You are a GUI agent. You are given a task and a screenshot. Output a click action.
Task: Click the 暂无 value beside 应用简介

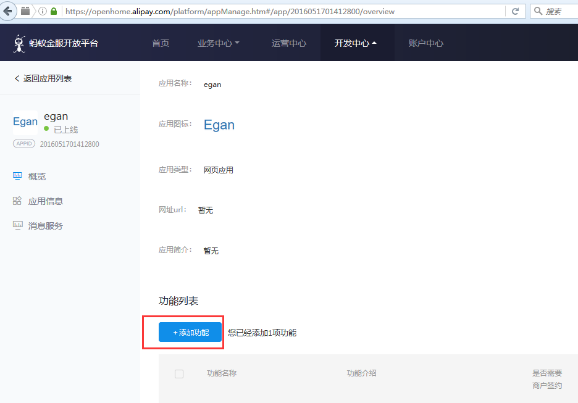(x=211, y=251)
